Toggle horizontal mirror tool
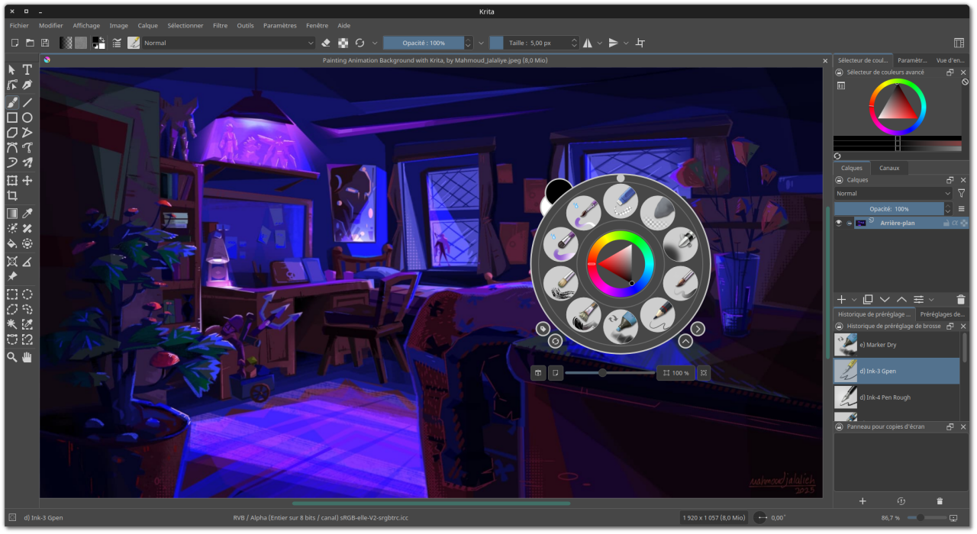Viewport: 977px width, 534px height. tap(587, 43)
